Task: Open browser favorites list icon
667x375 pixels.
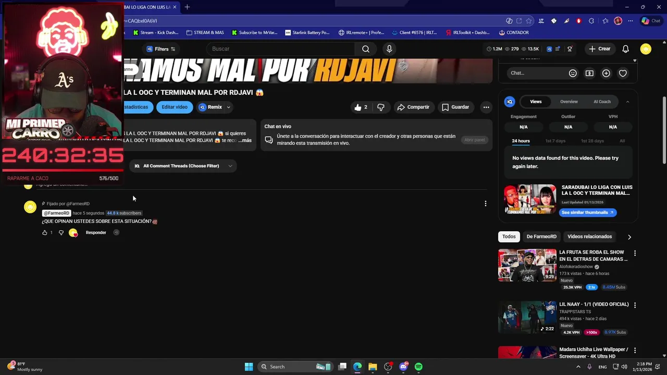Action: coord(606,21)
